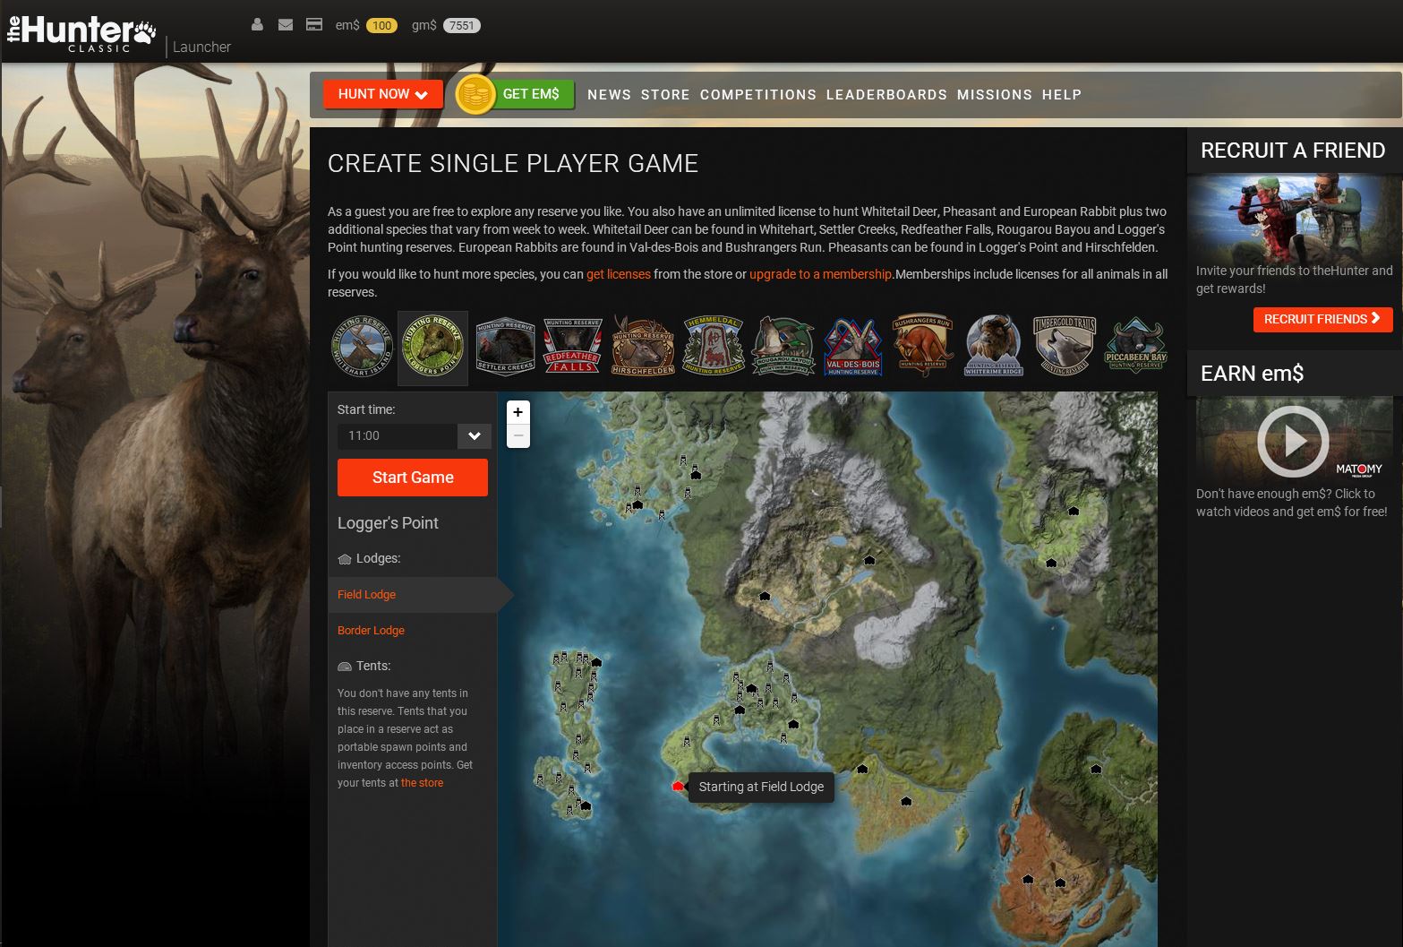Screen dimensions: 1403x947
Task: Open the user profile icon
Action: [x=257, y=25]
